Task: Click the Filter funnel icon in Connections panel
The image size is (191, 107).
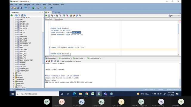Action: click(19, 15)
